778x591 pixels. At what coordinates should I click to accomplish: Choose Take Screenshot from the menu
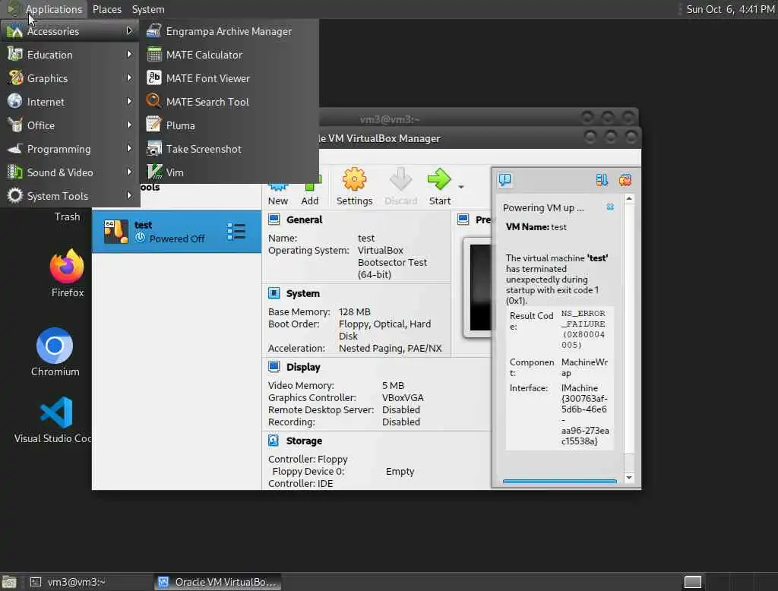pos(229,149)
